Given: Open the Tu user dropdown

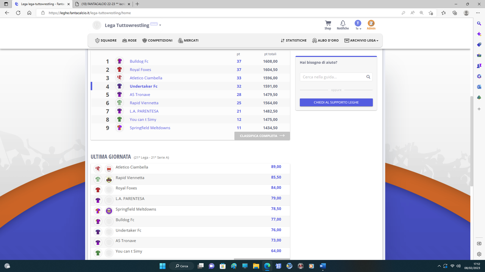Looking at the screenshot, I should coord(358,23).
